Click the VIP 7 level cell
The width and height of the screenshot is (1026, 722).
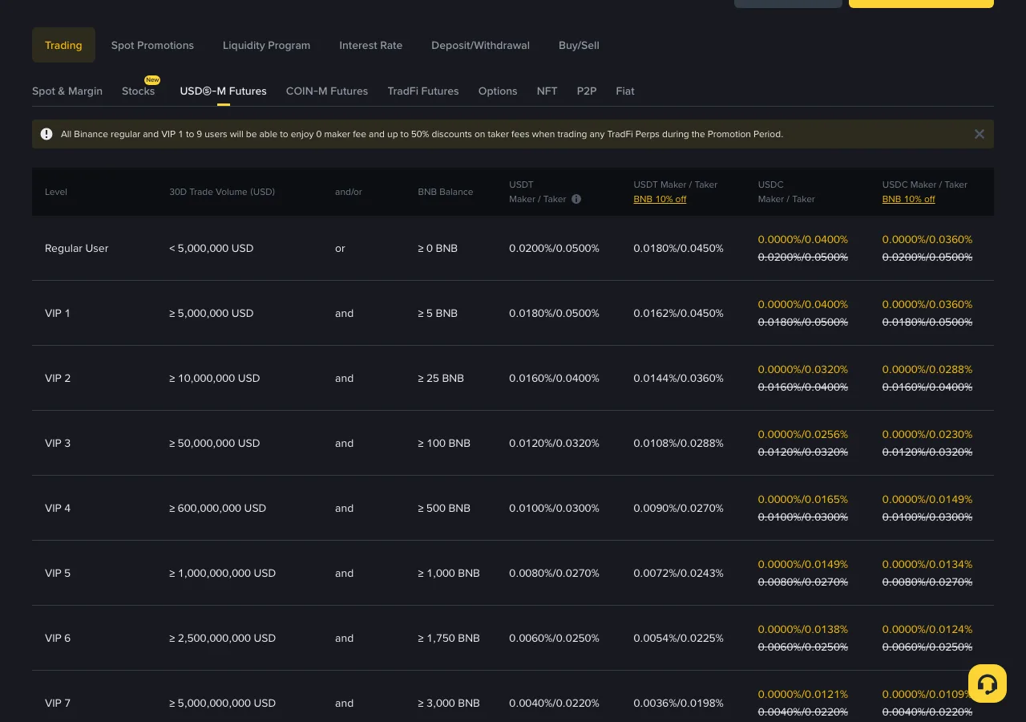(x=58, y=703)
